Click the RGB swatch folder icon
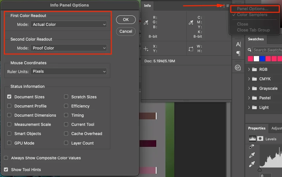The height and width of the screenshot is (177, 282). pyautogui.click(x=254, y=69)
